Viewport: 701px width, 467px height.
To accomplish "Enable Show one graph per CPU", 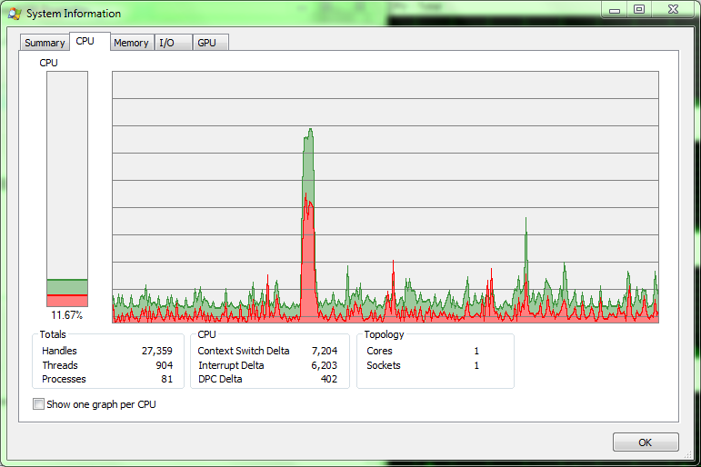I will (x=39, y=404).
